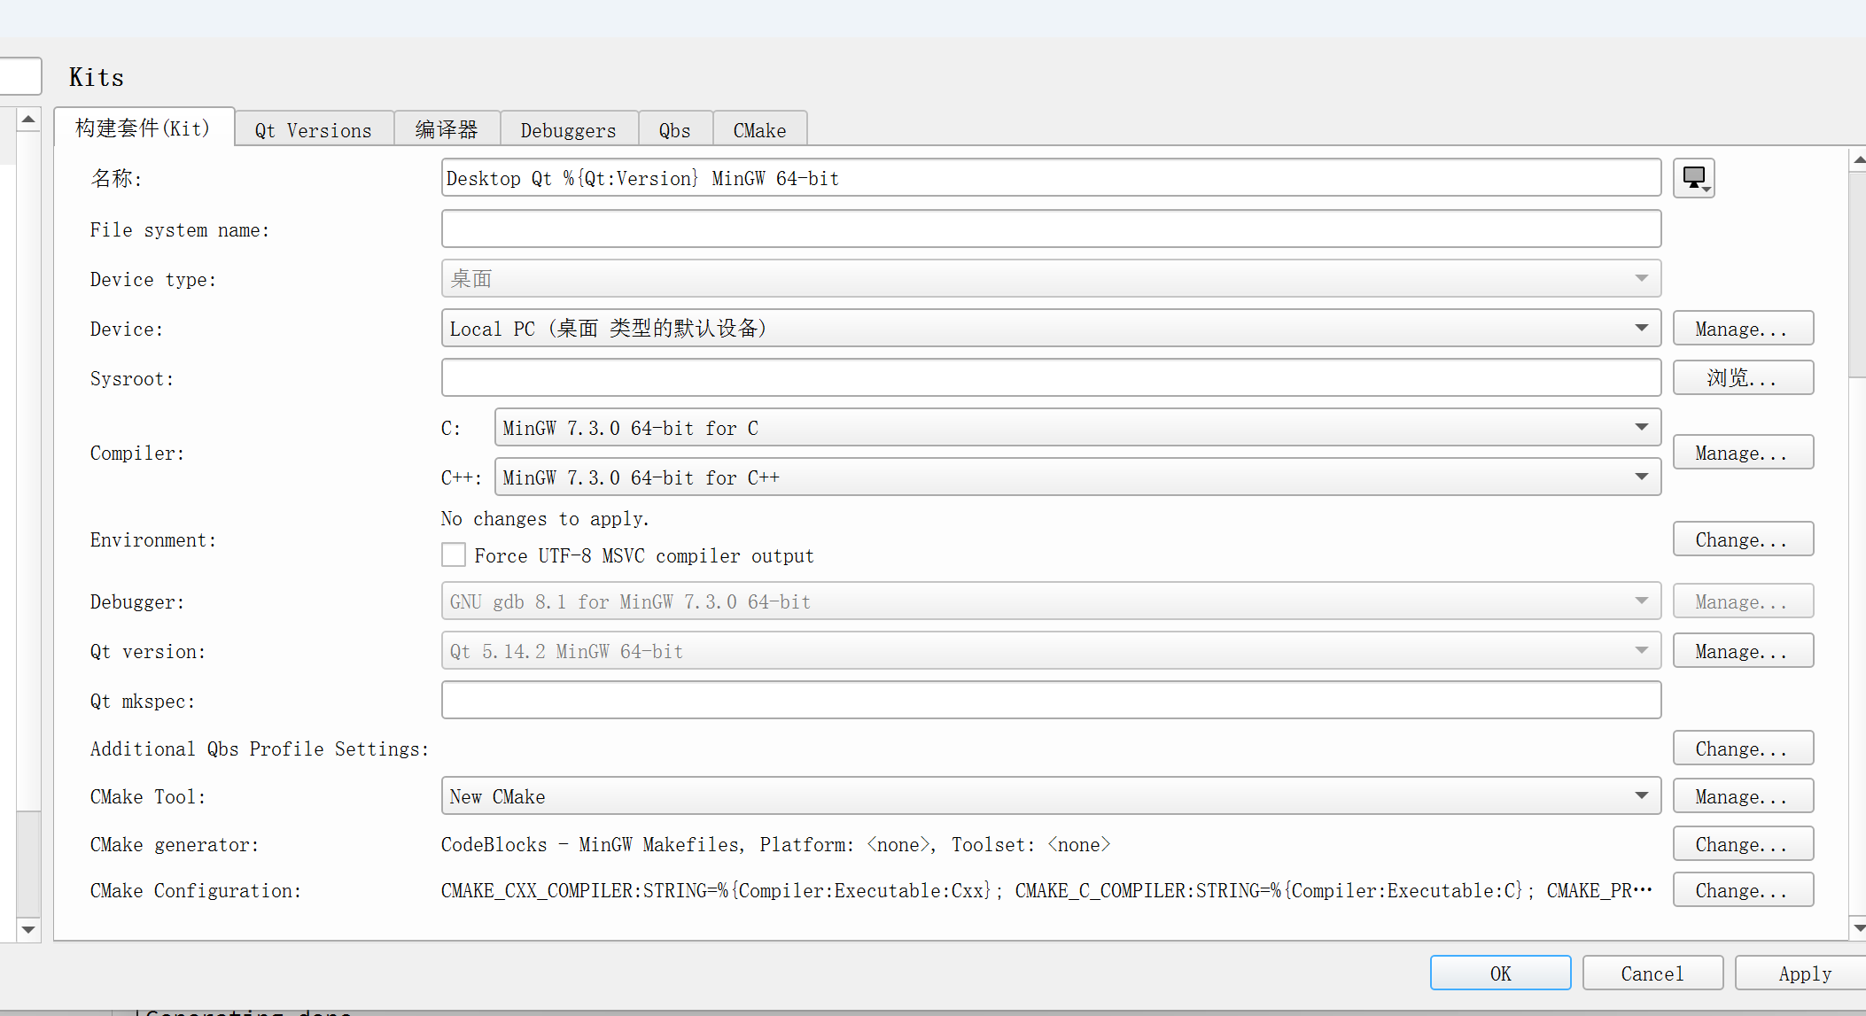Click left panel scroll up arrow

coord(28,119)
